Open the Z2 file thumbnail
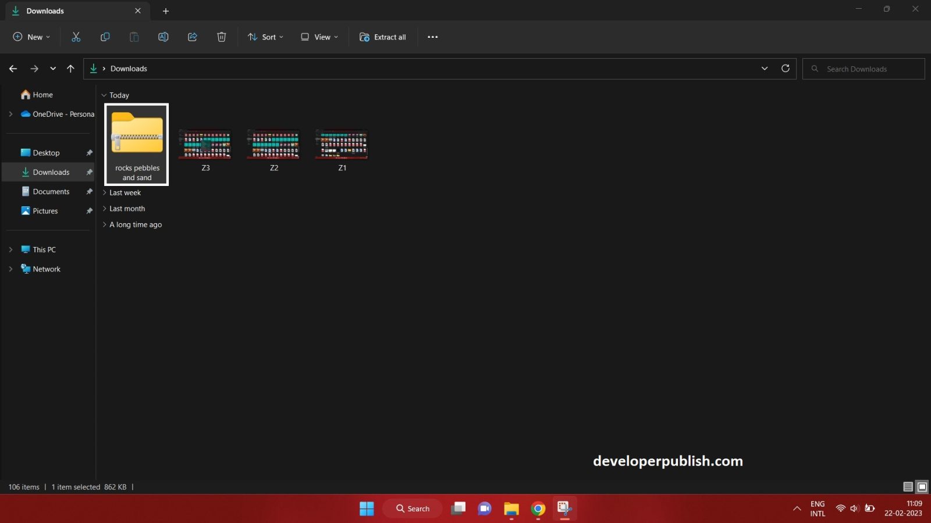The height and width of the screenshot is (523, 931). coord(273,144)
